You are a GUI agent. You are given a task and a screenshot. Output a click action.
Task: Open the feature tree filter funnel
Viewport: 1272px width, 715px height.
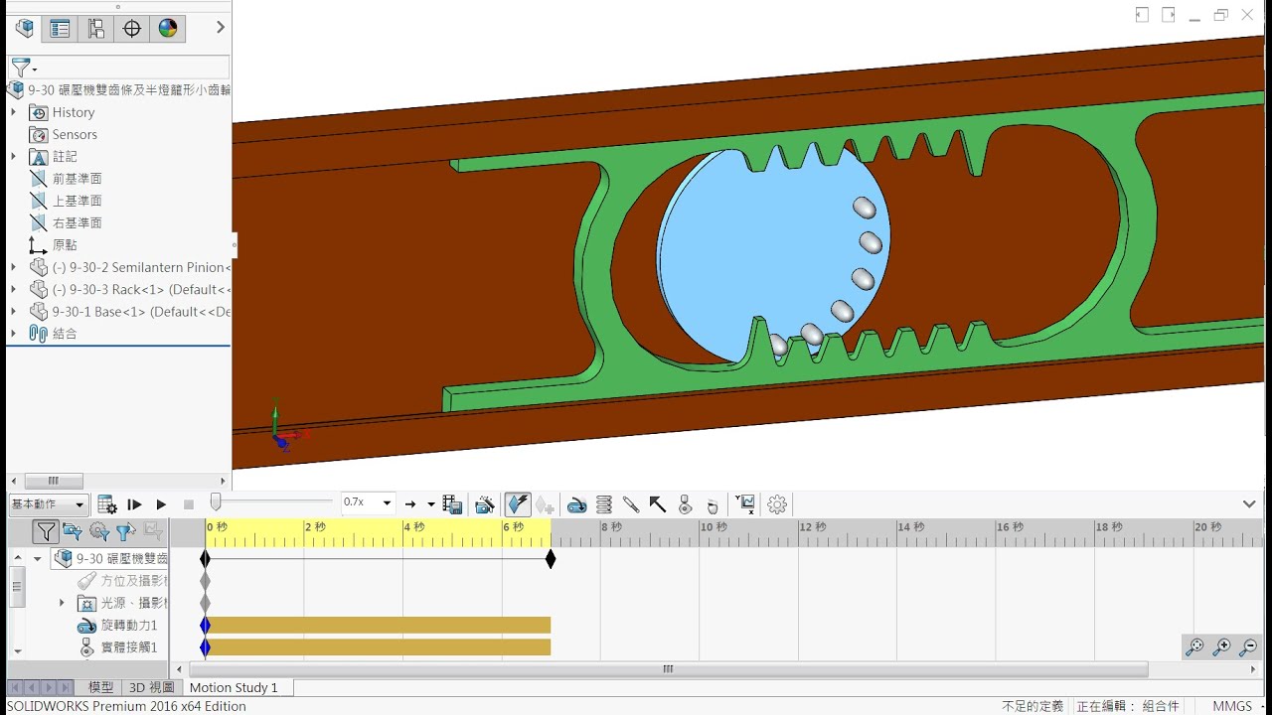click(22, 68)
